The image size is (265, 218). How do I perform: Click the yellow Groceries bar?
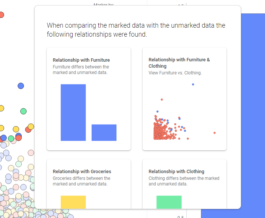[73, 202]
